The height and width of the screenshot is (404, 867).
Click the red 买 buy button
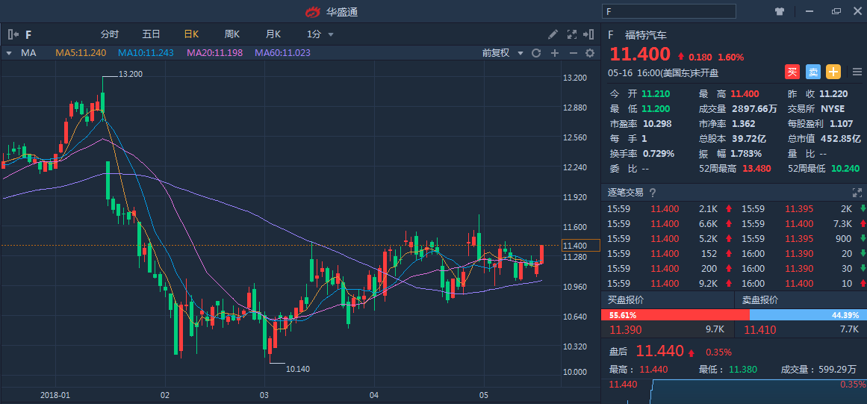pyautogui.click(x=792, y=72)
